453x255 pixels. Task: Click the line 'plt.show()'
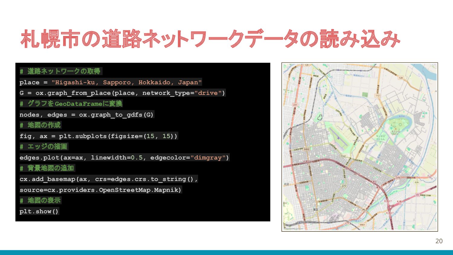tap(39, 211)
